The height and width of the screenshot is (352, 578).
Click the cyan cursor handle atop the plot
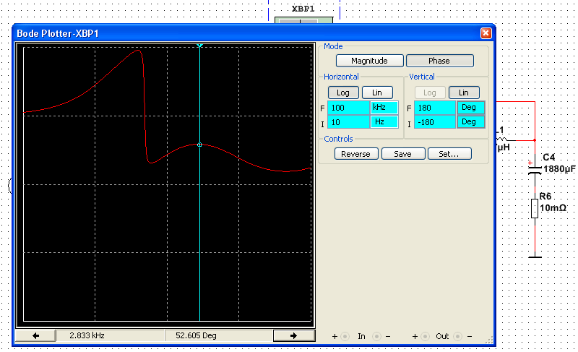point(200,46)
